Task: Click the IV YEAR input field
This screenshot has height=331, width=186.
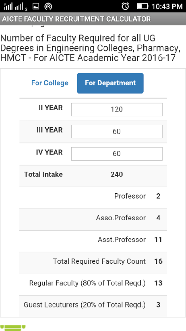Action: point(116,154)
